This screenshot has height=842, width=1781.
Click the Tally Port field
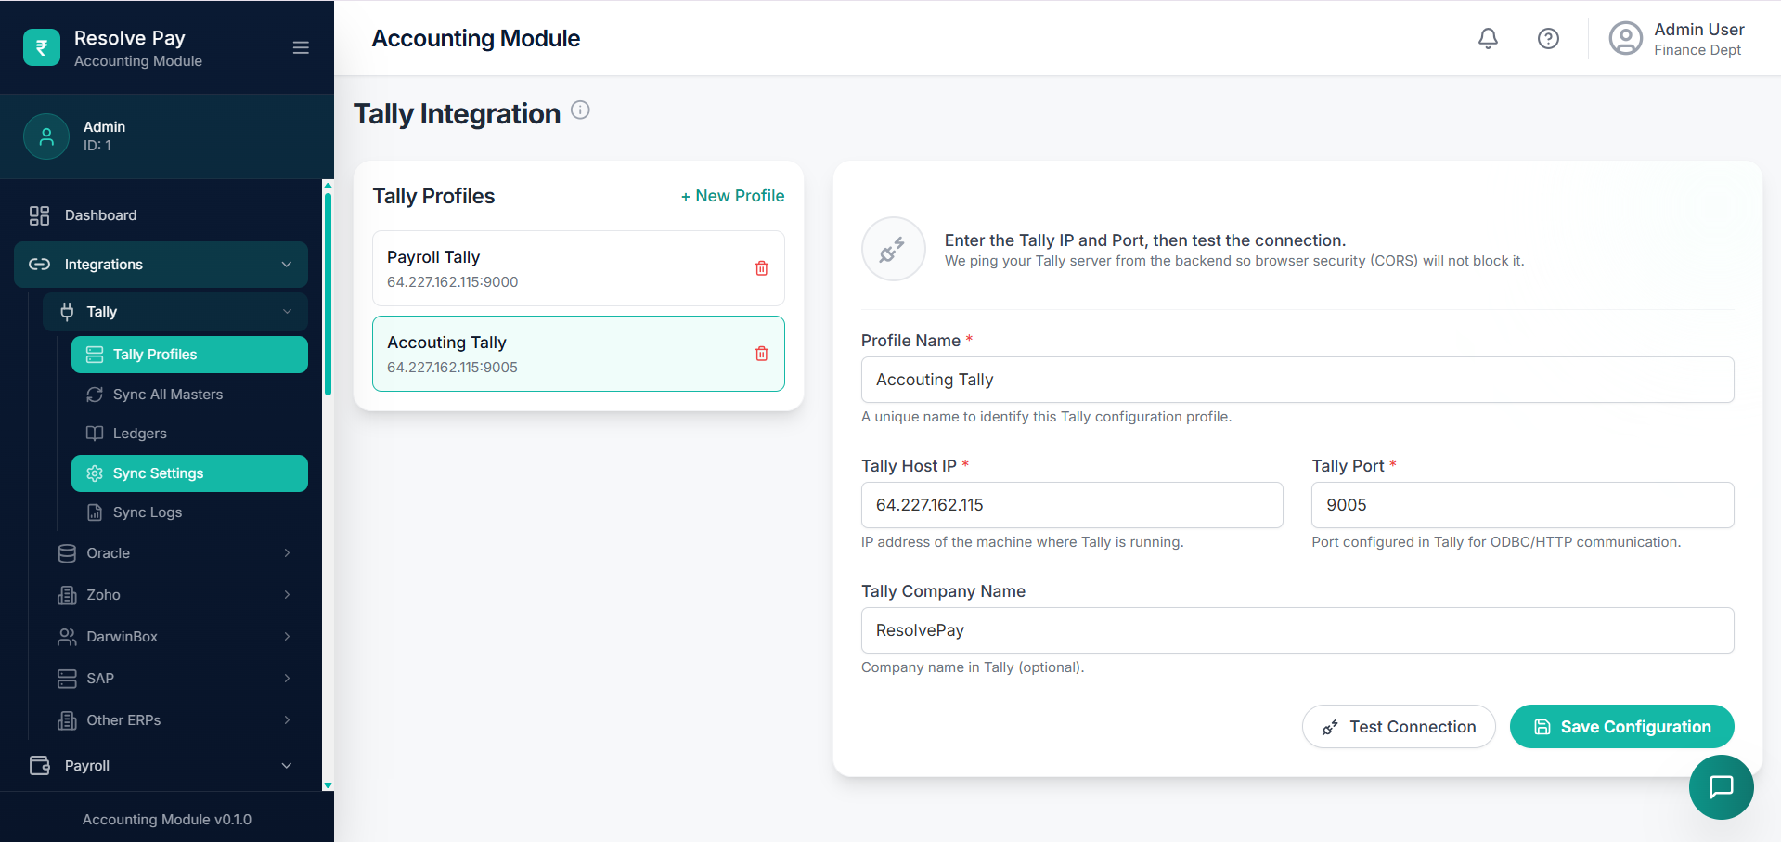[x=1522, y=505]
